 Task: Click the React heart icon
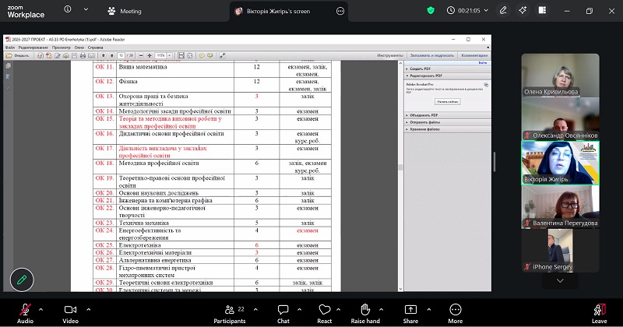point(325,311)
